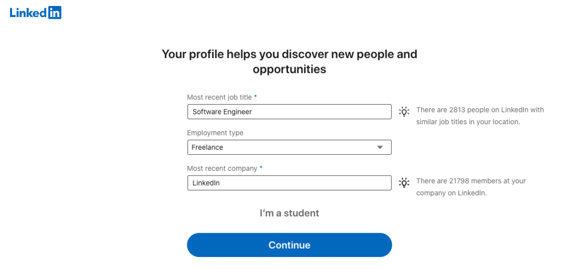564x269 pixels.
Task: Click the 'Employment type' label
Action: 215,133
